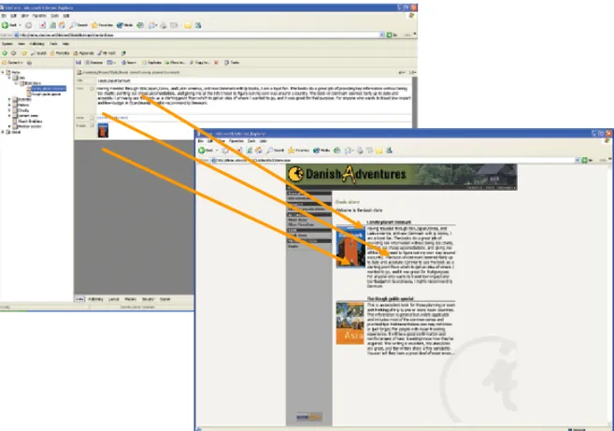Open the Publishing menu in the content editor

(x=36, y=44)
